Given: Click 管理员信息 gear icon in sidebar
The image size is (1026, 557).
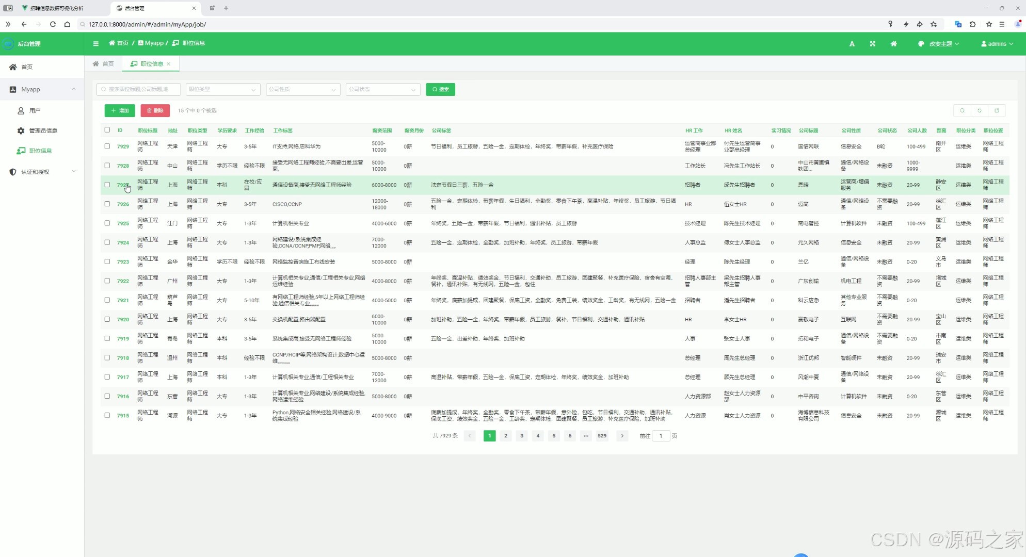Looking at the screenshot, I should tap(21, 131).
